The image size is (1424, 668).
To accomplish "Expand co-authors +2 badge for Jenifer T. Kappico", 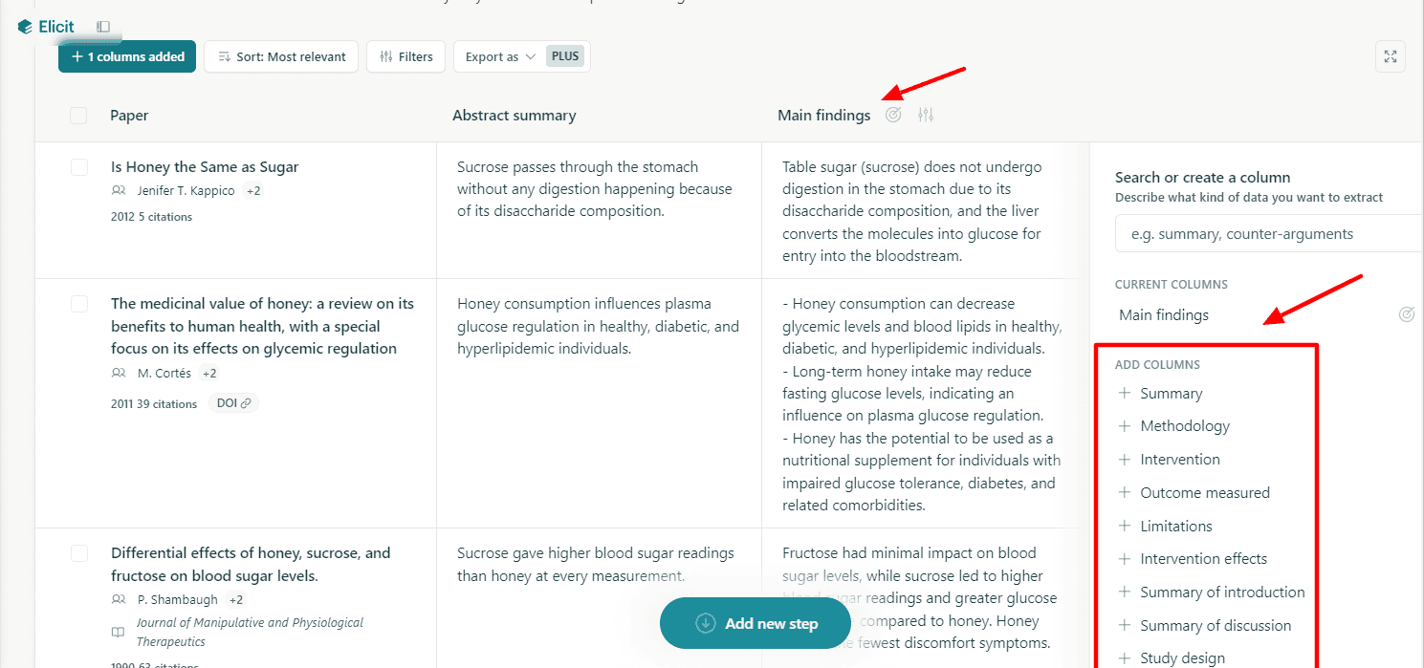I will pos(253,190).
